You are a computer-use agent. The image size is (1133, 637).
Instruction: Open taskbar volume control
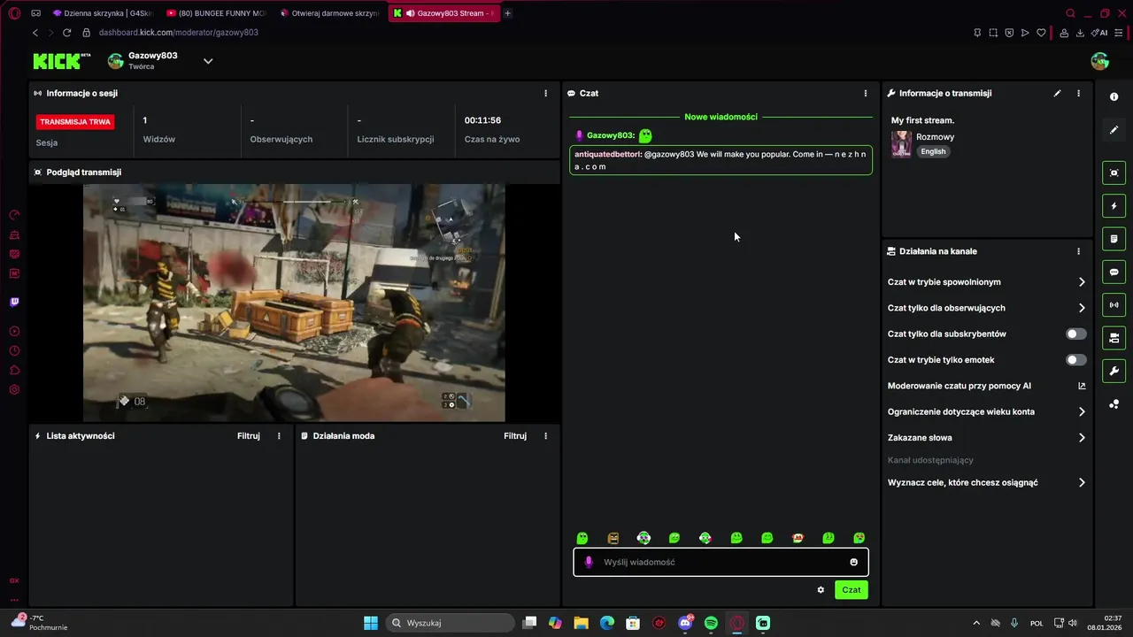click(1073, 623)
